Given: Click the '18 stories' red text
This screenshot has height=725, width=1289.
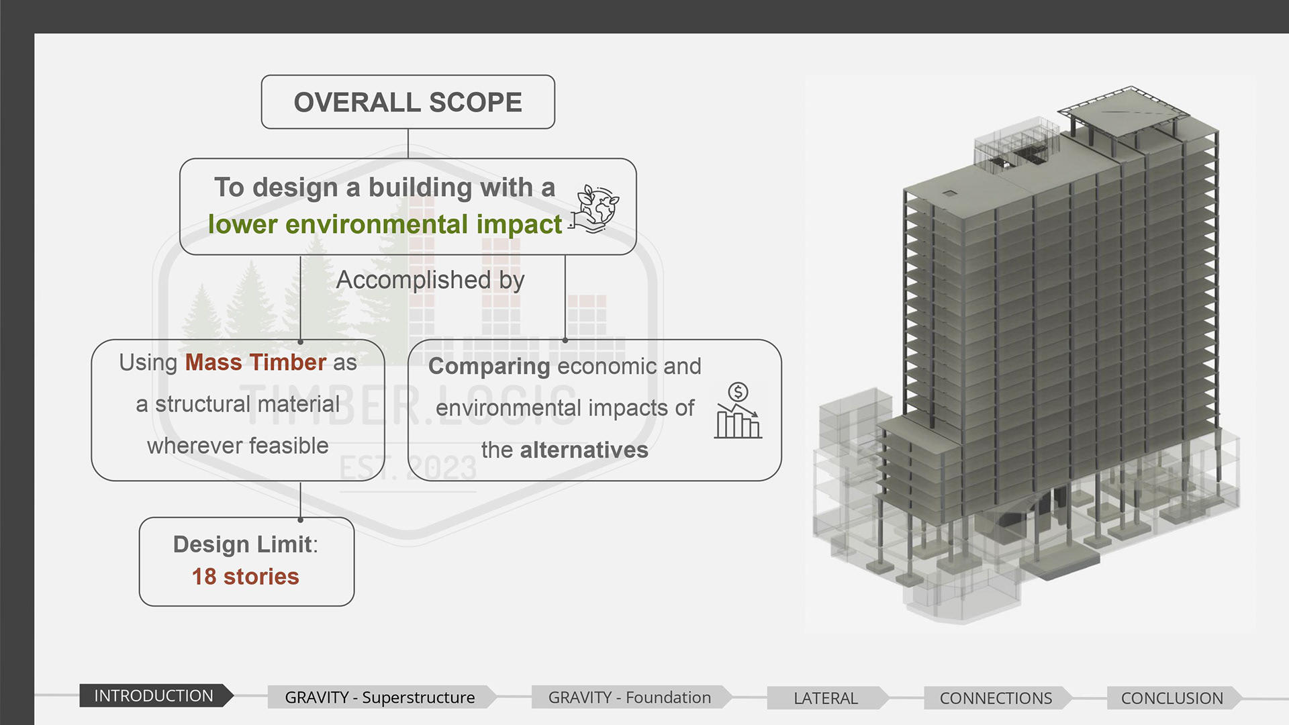Looking at the screenshot, I should [246, 577].
